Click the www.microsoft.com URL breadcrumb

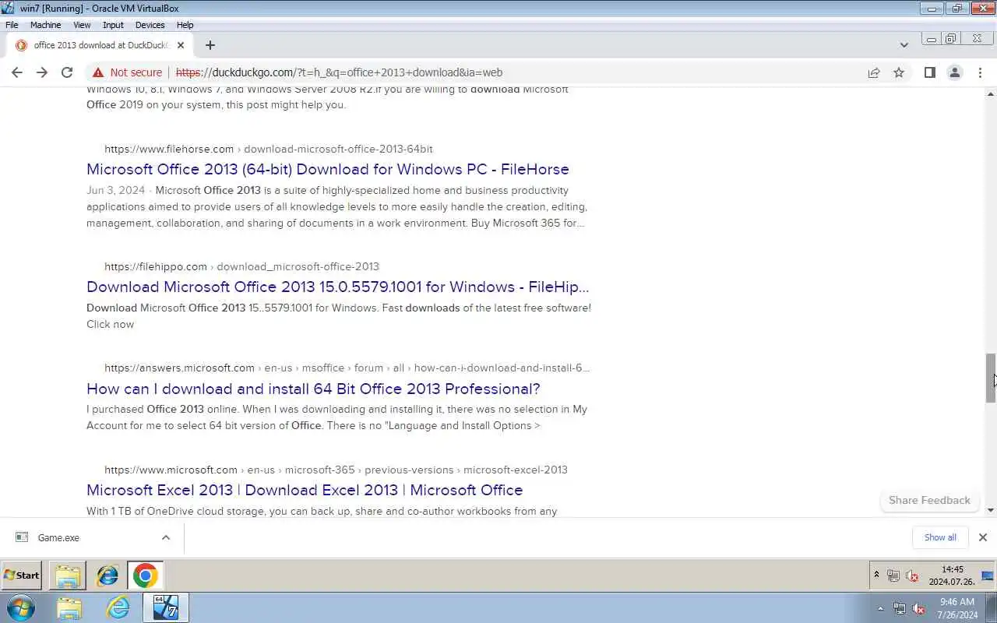[336, 470]
